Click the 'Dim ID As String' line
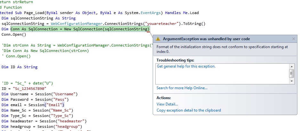The image size is (300, 131). [x=20, y=67]
